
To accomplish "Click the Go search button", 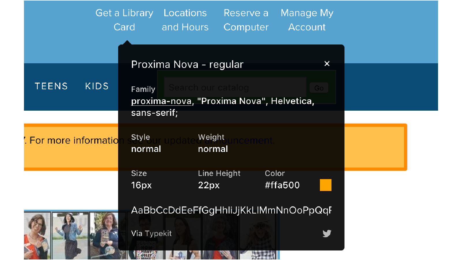I will (319, 88).
